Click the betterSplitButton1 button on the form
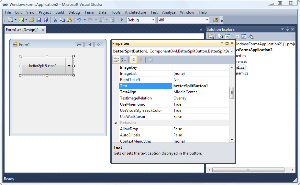The height and width of the screenshot is (185, 300). pos(43,66)
